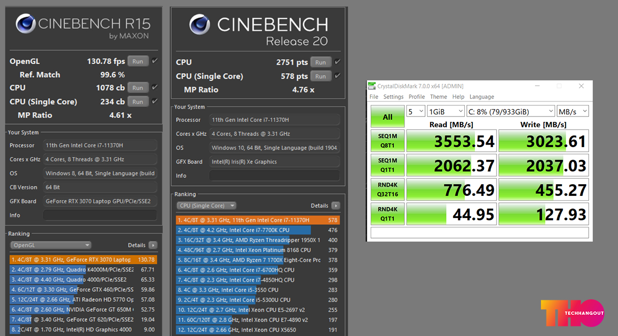
Task: Select the 3553.54 sequential read result
Action: 451,141
